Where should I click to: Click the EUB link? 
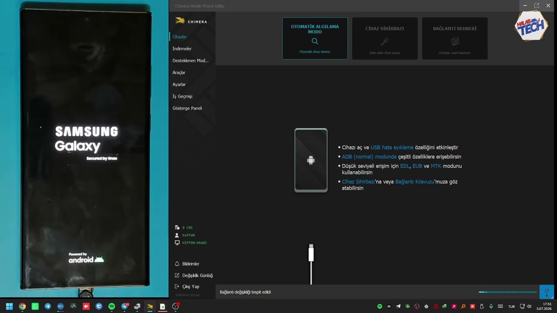[x=417, y=166]
